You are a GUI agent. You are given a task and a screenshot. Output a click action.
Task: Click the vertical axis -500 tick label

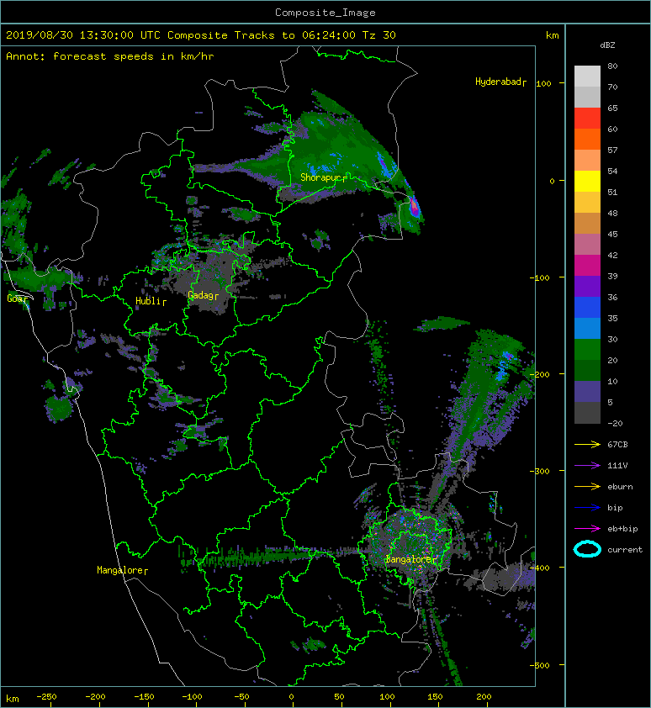coord(540,666)
